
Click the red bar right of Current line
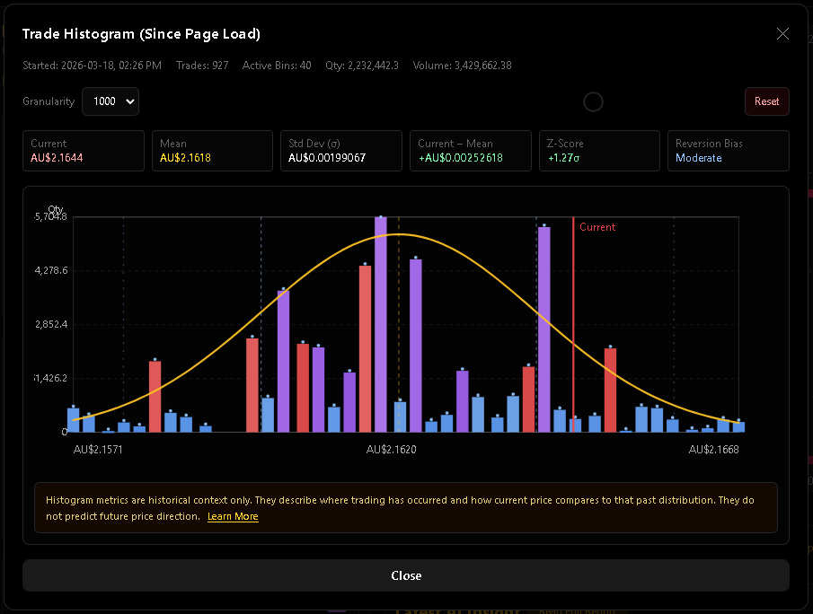610,390
